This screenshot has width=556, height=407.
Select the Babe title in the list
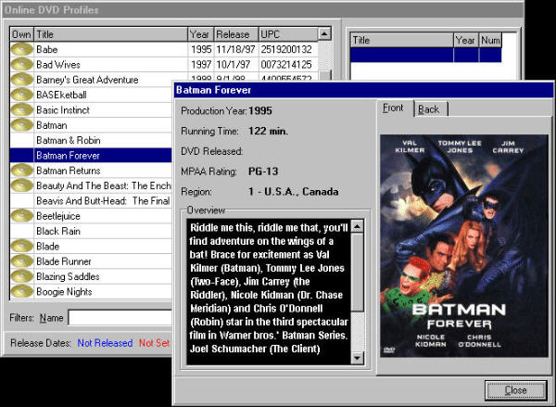pyautogui.click(x=47, y=49)
